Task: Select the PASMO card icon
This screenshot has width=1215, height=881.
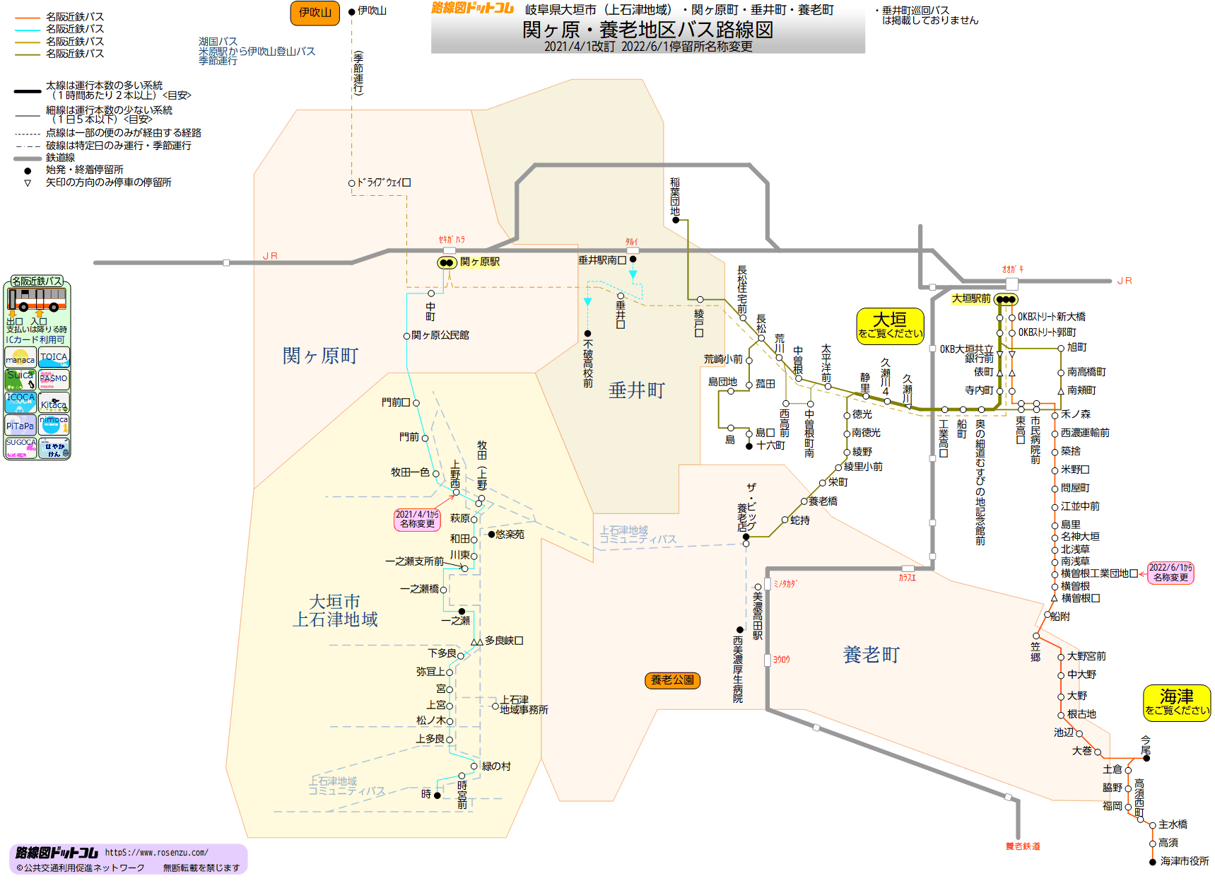Action: [54, 380]
